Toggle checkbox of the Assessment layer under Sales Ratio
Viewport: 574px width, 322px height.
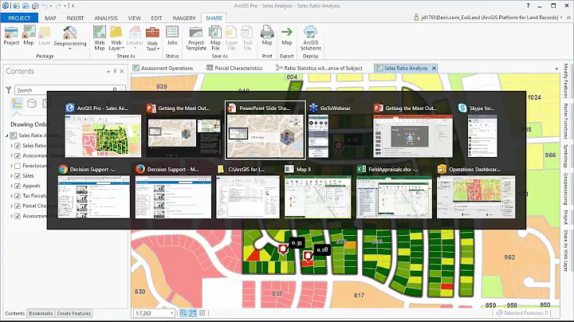(18, 156)
